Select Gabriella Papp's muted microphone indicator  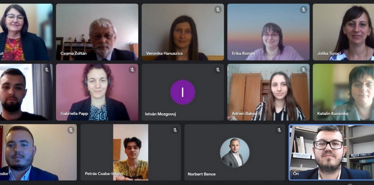[x=132, y=70]
